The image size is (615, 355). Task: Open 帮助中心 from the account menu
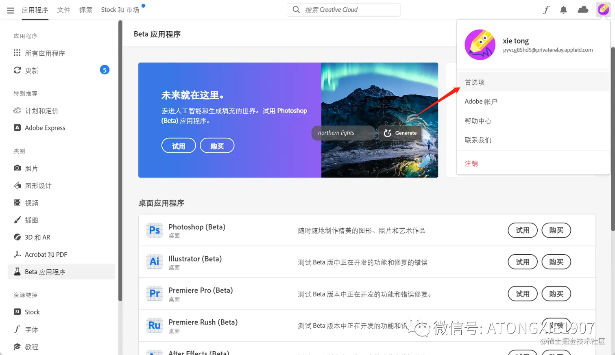(x=533, y=121)
